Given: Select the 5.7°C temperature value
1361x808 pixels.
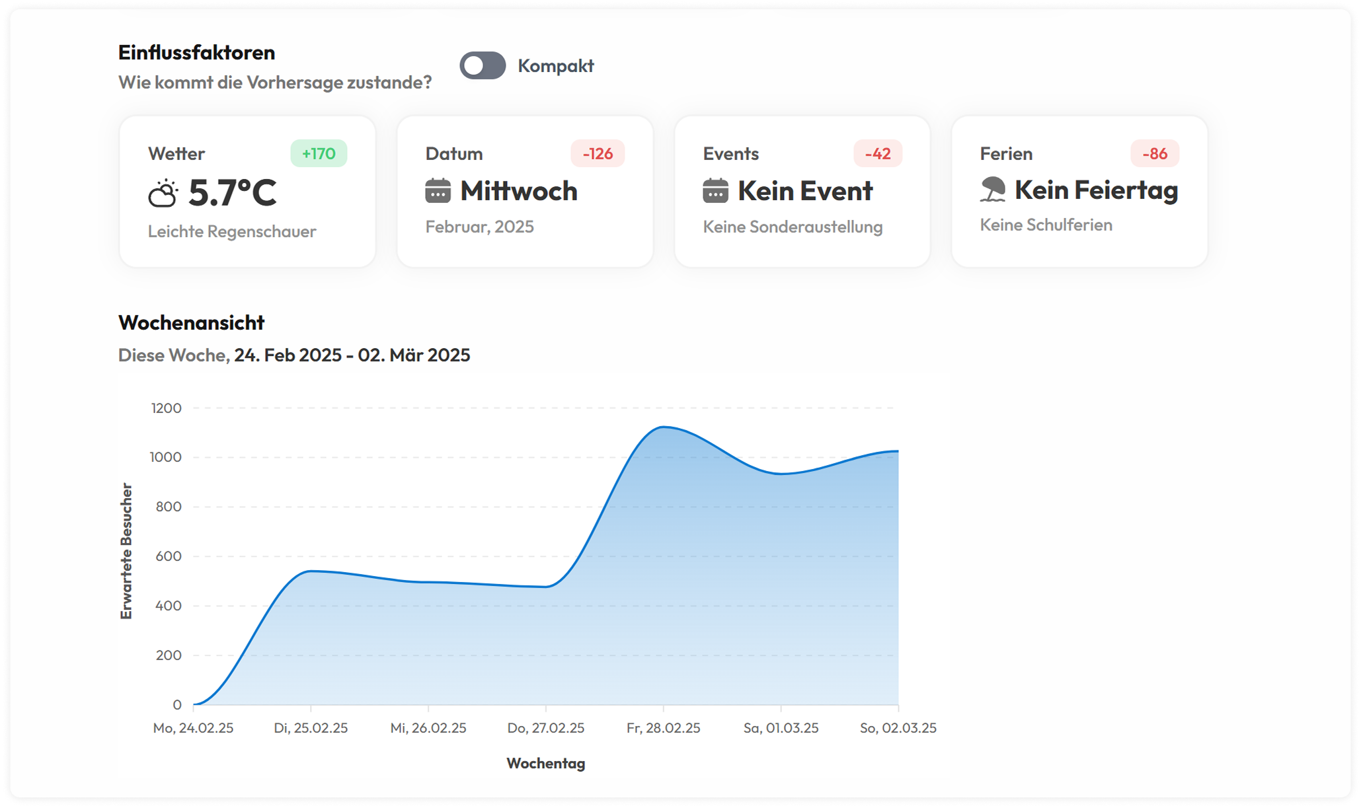Looking at the screenshot, I should 232,193.
